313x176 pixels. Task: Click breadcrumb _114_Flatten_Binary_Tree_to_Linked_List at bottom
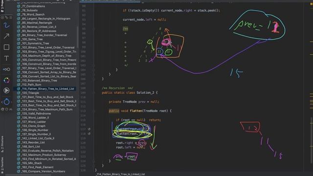121,174
